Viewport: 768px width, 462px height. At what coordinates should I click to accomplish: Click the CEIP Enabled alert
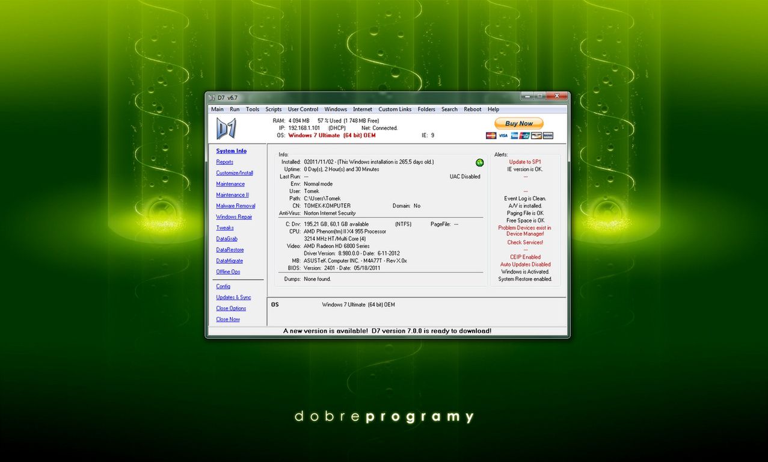[x=525, y=257]
